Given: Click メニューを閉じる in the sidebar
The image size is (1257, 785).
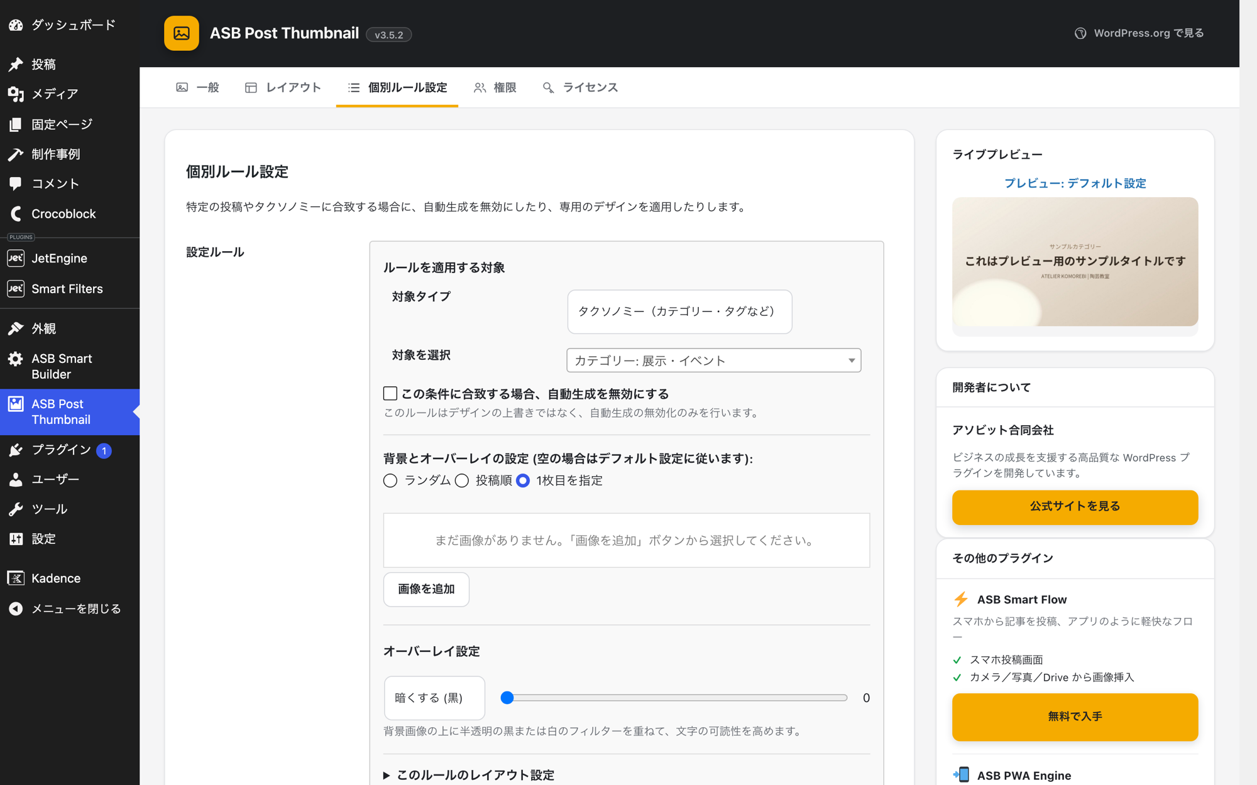Looking at the screenshot, I should 70,609.
